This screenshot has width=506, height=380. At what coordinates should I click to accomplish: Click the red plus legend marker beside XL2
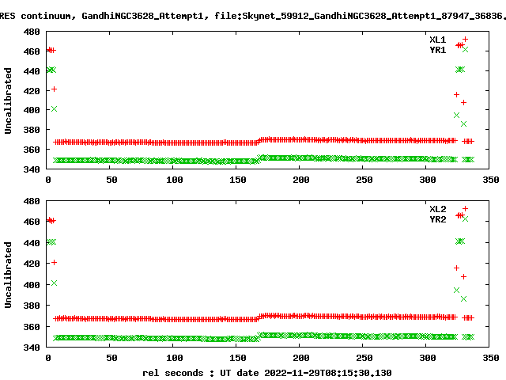465,209
